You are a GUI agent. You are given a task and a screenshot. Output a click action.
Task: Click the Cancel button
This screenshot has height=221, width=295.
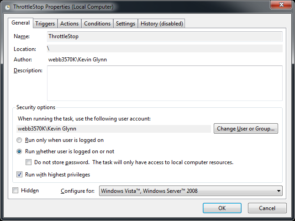267,208
